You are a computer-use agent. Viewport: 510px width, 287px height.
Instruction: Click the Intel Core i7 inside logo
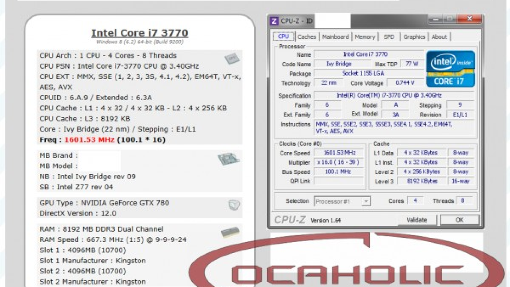point(450,69)
